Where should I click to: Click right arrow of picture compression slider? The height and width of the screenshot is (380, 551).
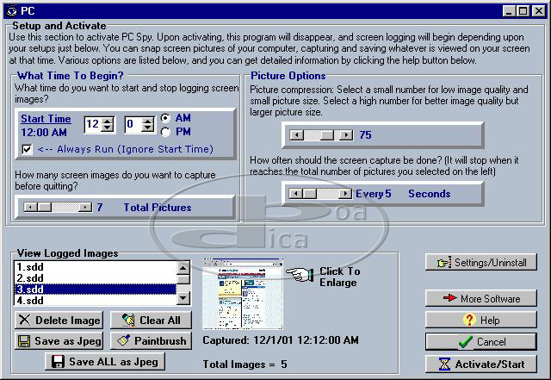(346, 135)
